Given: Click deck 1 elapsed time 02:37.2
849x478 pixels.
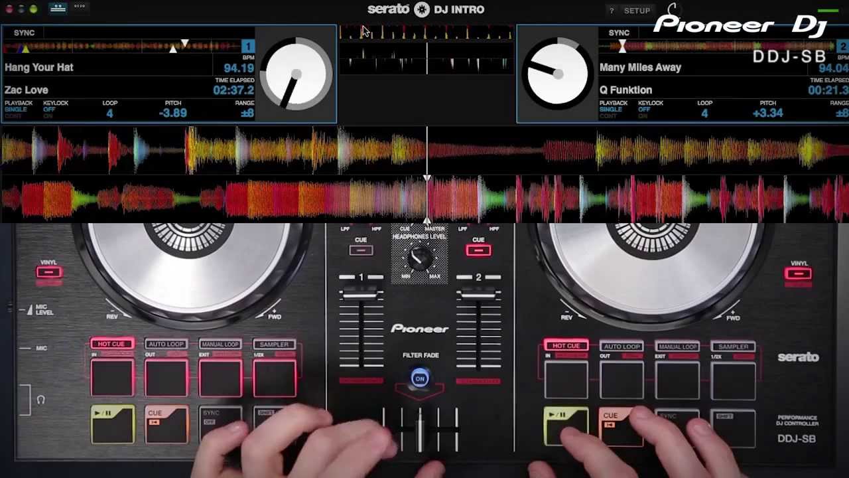Looking at the screenshot, I should pyautogui.click(x=233, y=90).
